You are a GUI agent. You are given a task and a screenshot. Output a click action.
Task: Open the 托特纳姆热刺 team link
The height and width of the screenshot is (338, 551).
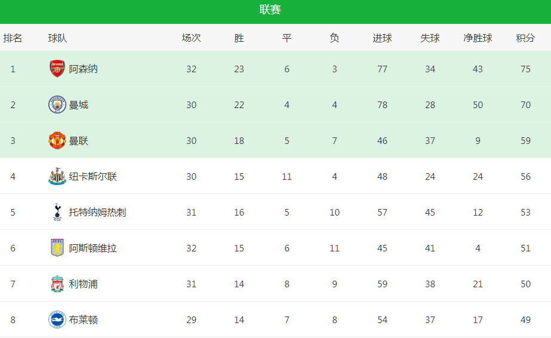(97, 213)
